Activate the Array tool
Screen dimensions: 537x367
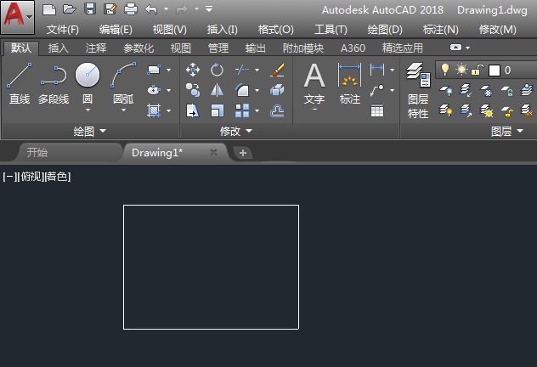pos(242,110)
